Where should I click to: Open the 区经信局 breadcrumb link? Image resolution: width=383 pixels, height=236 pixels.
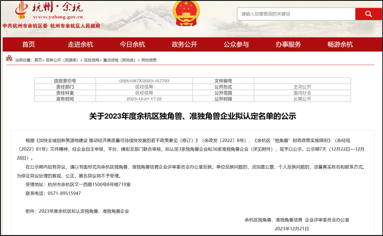pyautogui.click(x=92, y=60)
